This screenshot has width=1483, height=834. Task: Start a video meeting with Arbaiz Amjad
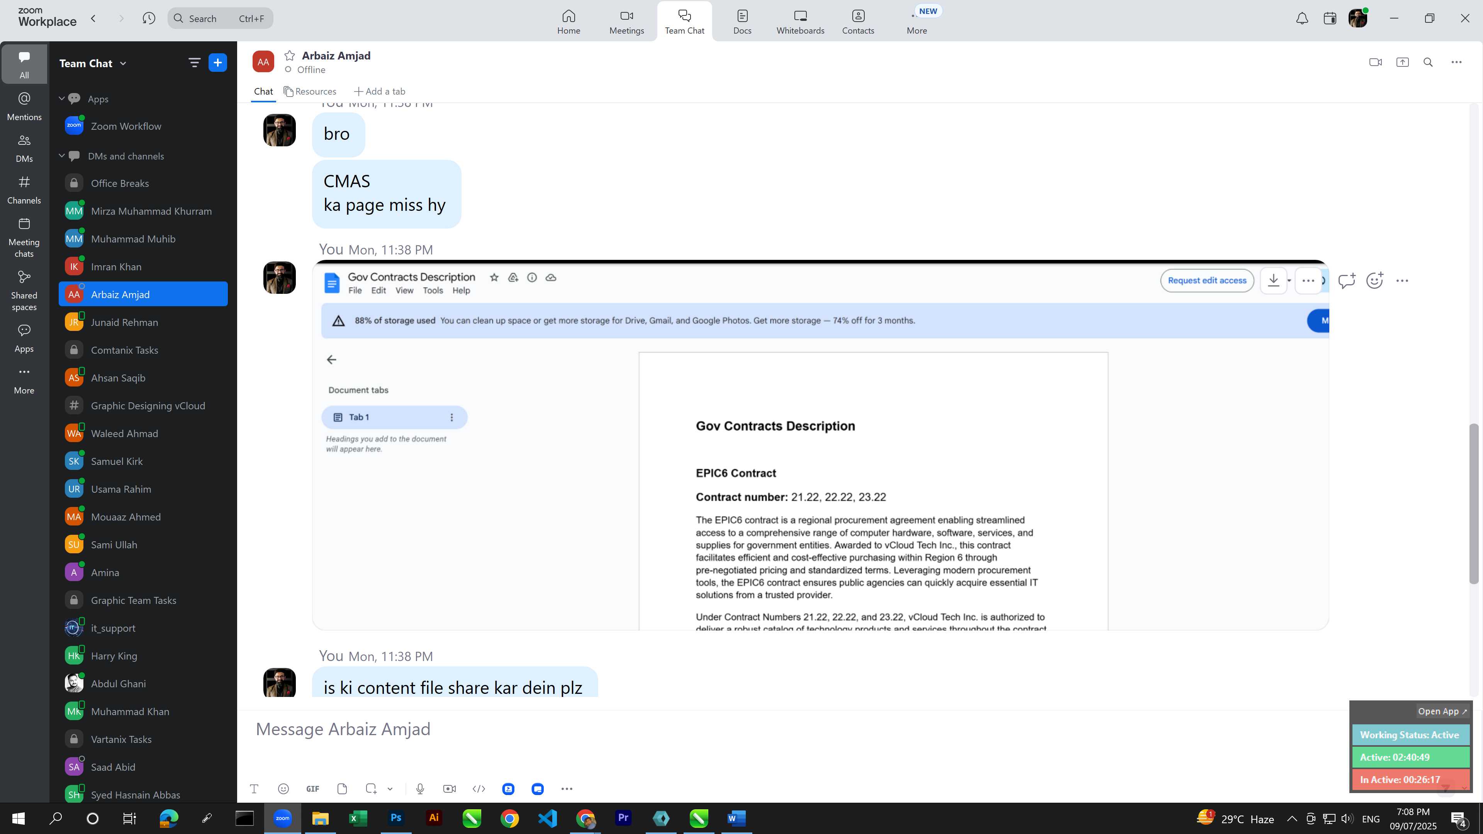tap(1375, 62)
